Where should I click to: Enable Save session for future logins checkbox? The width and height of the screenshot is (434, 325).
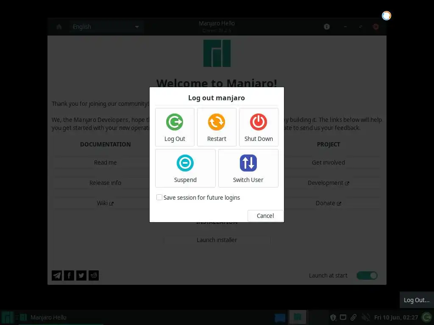pos(159,197)
